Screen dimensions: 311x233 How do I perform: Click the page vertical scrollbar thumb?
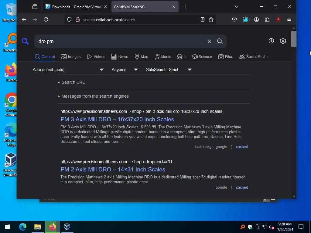pyautogui.click(x=294, y=39)
